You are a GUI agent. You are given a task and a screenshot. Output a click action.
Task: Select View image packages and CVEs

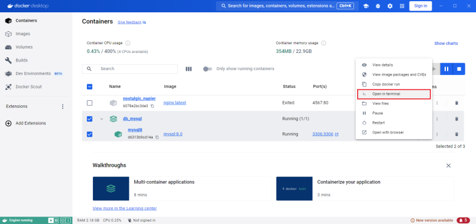tap(394, 74)
